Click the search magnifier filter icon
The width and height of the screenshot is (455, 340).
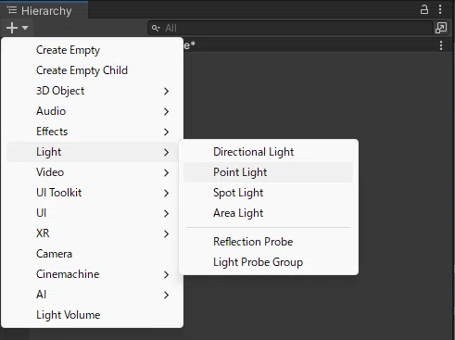point(156,28)
